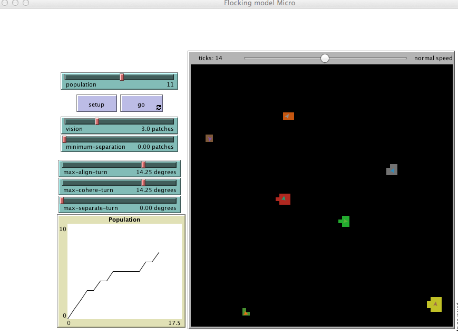Screen dimensions: 458x334
Task: Click the vision slider handle
Action: [97, 121]
